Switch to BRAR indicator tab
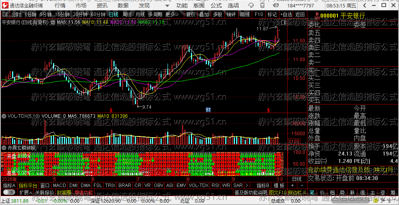Viewport: 399px width, 205px height. tap(125, 186)
